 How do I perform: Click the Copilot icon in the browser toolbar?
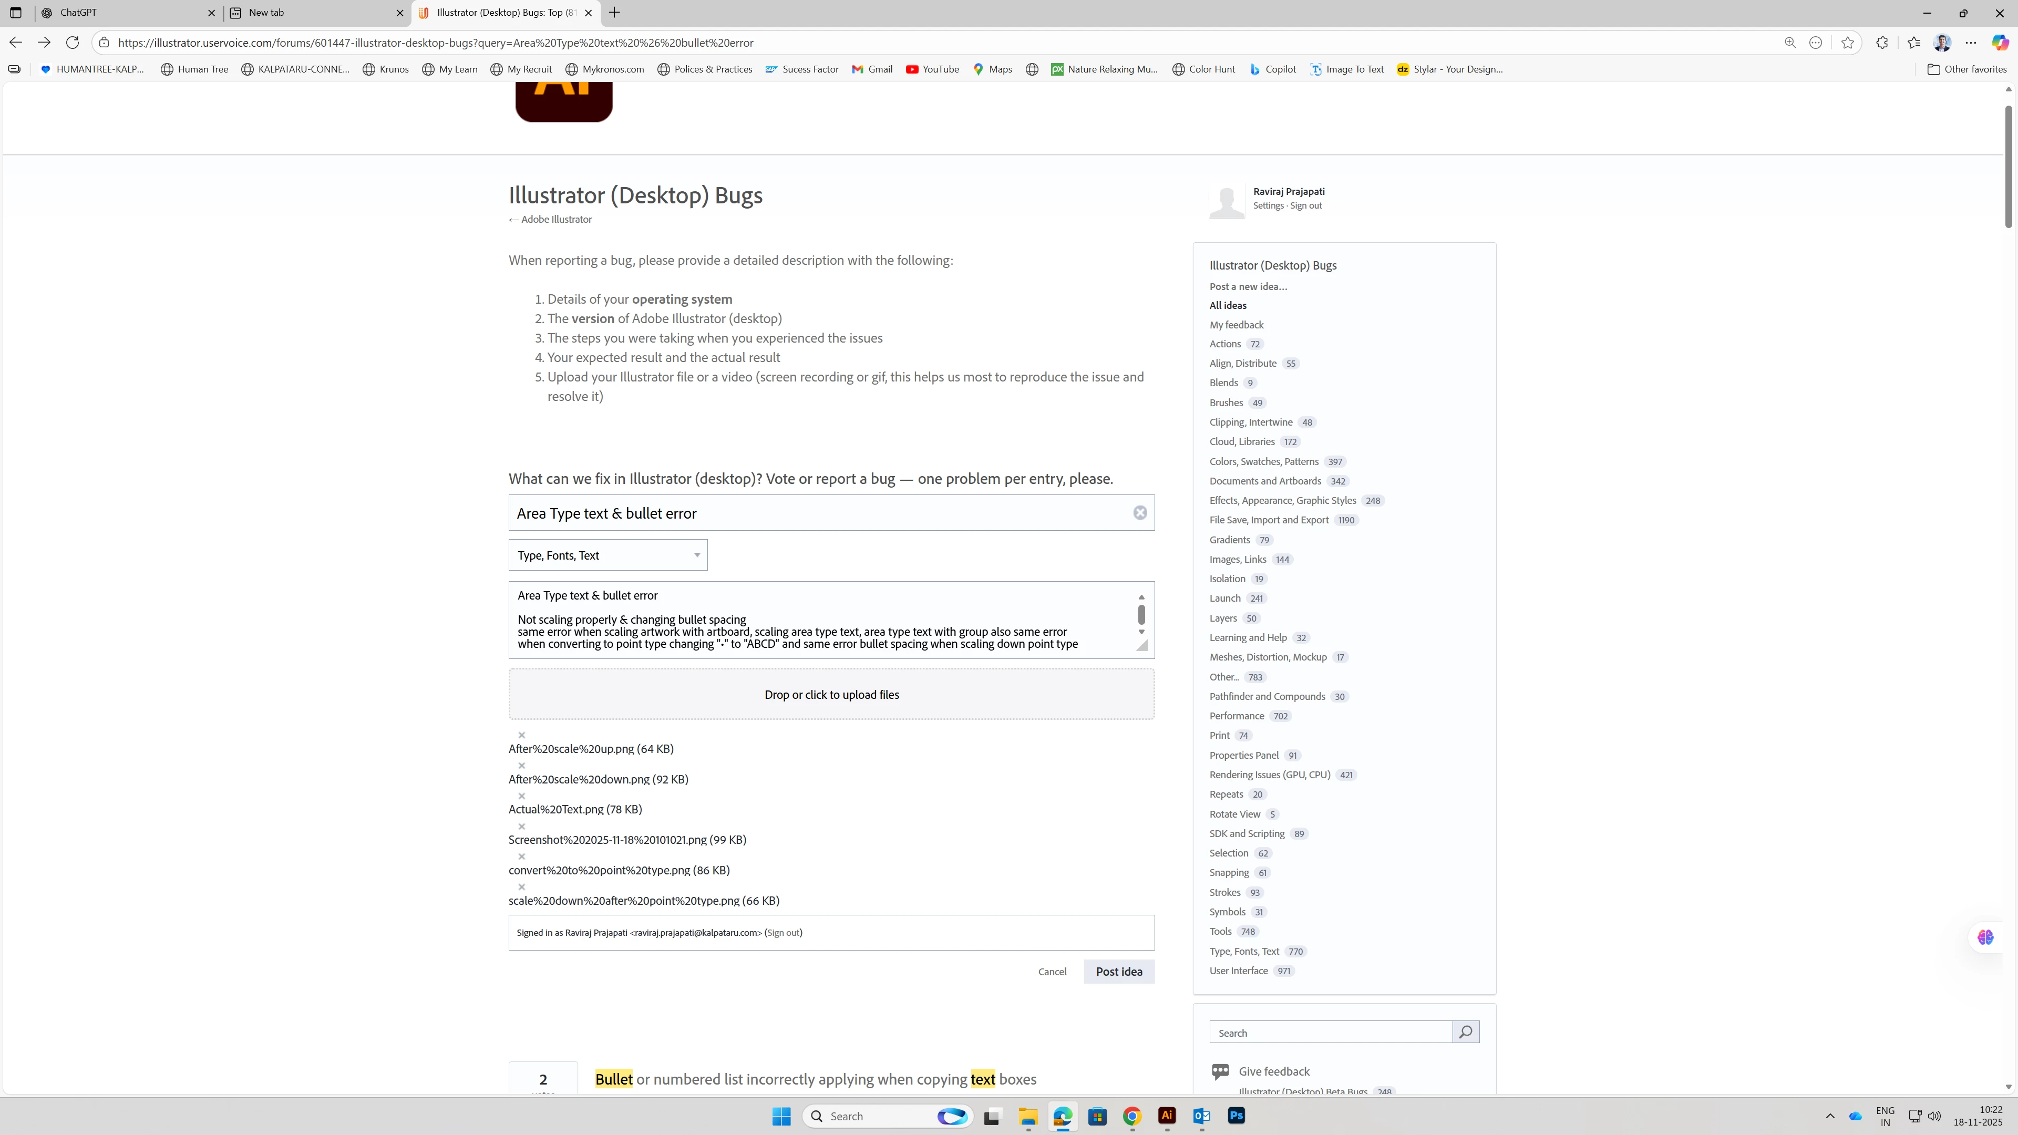(1999, 42)
